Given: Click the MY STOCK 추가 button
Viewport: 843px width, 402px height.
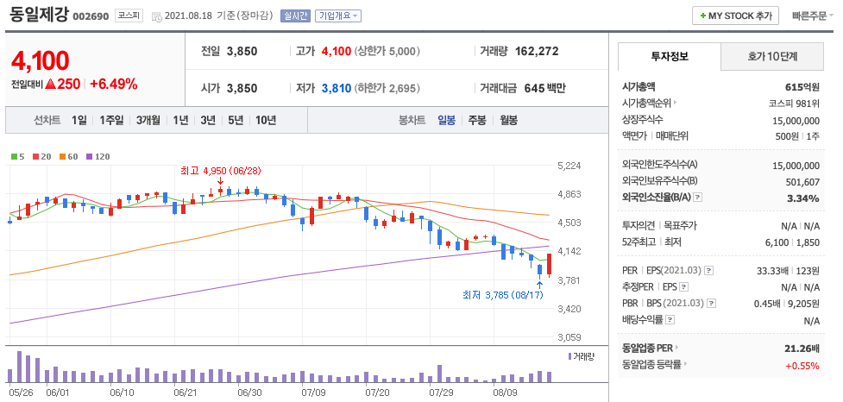Looking at the screenshot, I should point(735,16).
